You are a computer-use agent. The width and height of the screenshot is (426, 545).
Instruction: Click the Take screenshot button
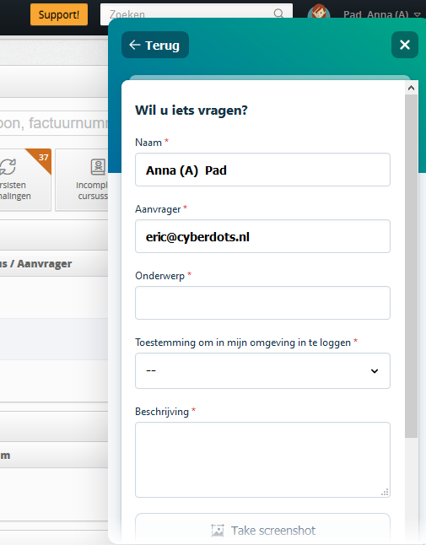(x=262, y=529)
